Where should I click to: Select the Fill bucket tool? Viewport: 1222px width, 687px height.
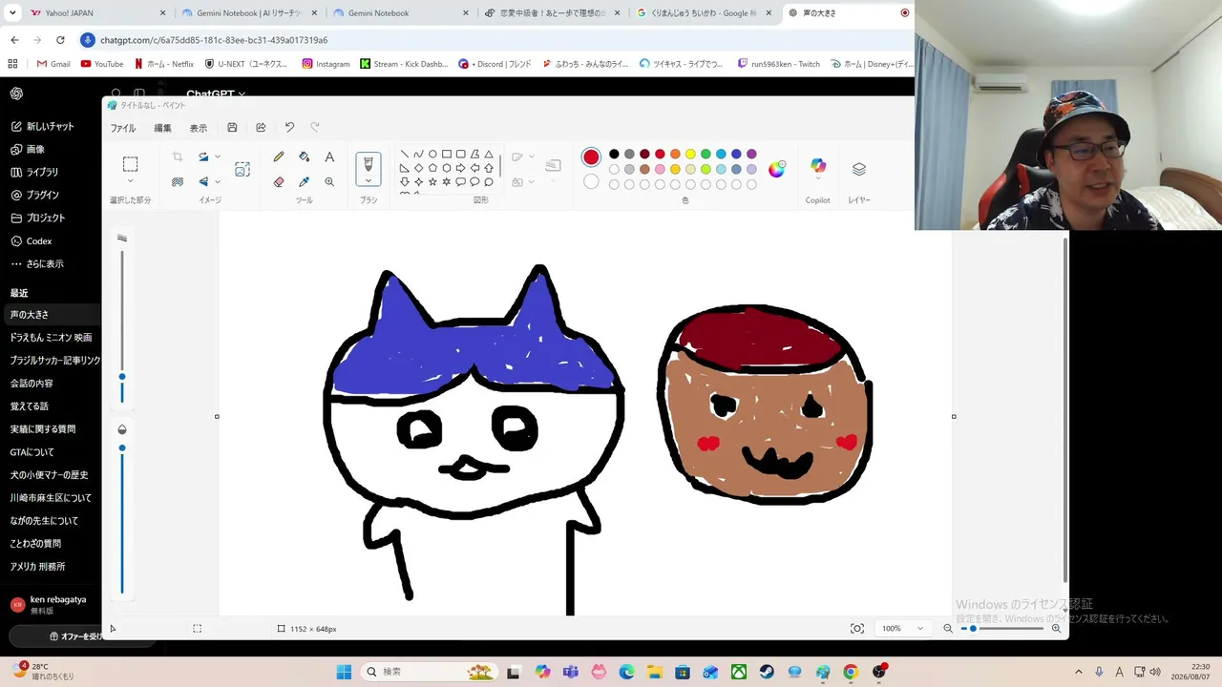(x=304, y=156)
